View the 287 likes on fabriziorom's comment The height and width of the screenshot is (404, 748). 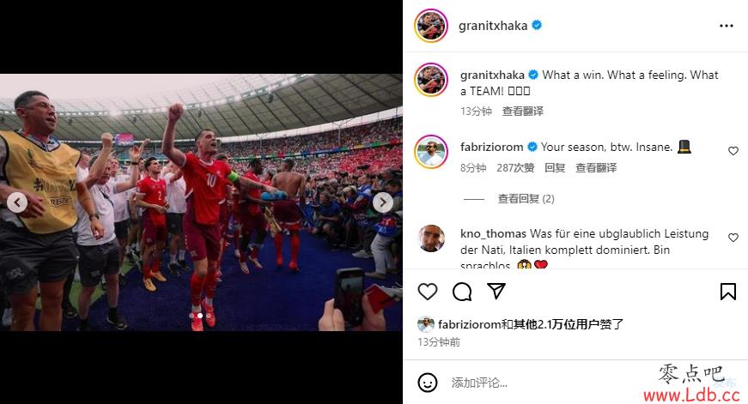[515, 168]
